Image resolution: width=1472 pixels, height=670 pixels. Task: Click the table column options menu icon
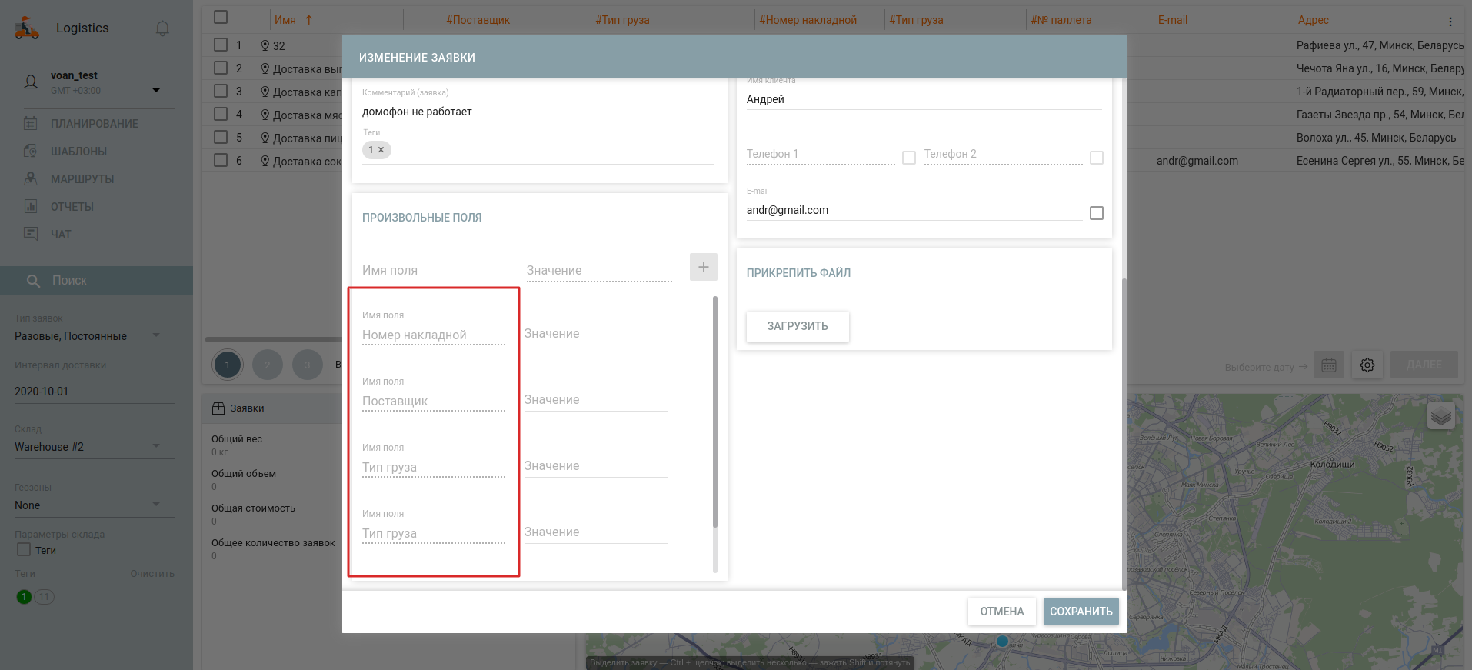click(1450, 22)
